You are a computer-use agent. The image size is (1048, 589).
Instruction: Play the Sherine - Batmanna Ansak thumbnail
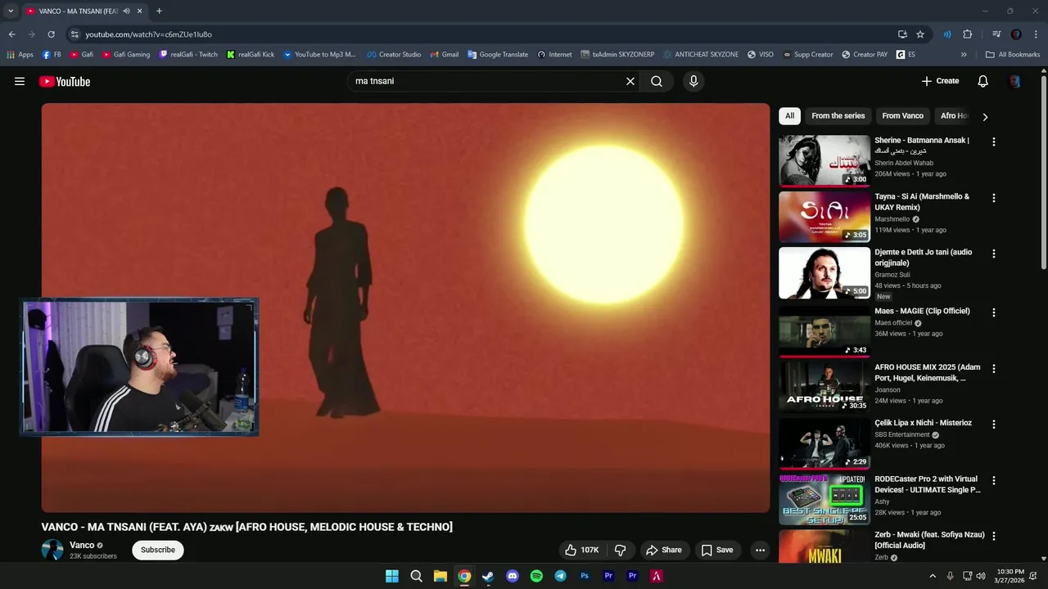coord(824,161)
